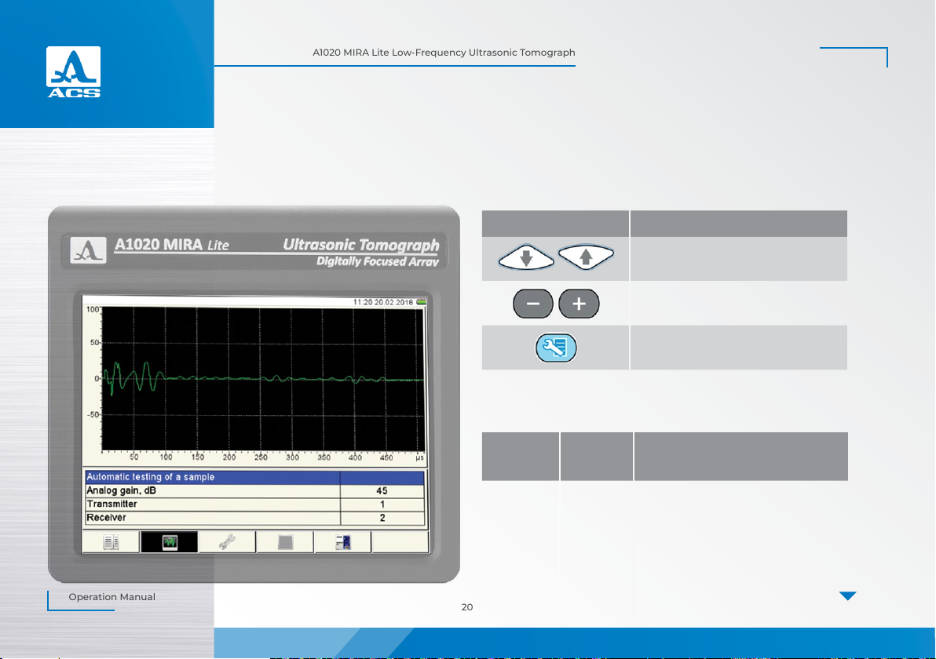Click the page number 20

click(x=466, y=607)
